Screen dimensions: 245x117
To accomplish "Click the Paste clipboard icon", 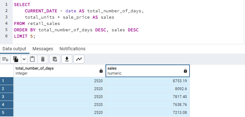I will (x=32, y=59).
